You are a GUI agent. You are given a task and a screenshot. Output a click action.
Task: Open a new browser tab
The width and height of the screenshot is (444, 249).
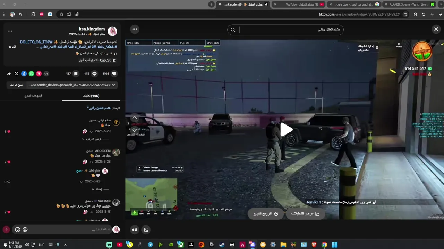pos(211,4)
